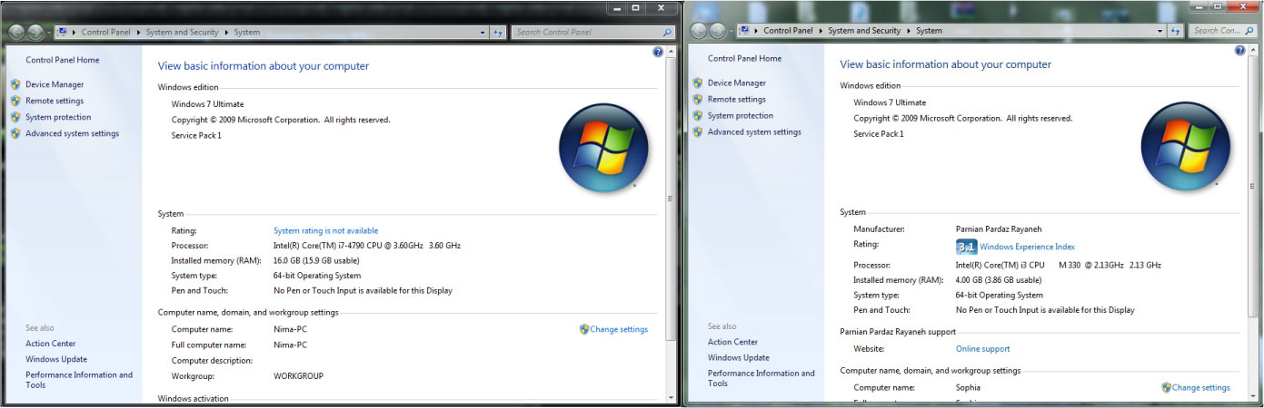This screenshot has height=408, width=1264.
Task: Select System breadcrumb in right window
Action: click(929, 31)
